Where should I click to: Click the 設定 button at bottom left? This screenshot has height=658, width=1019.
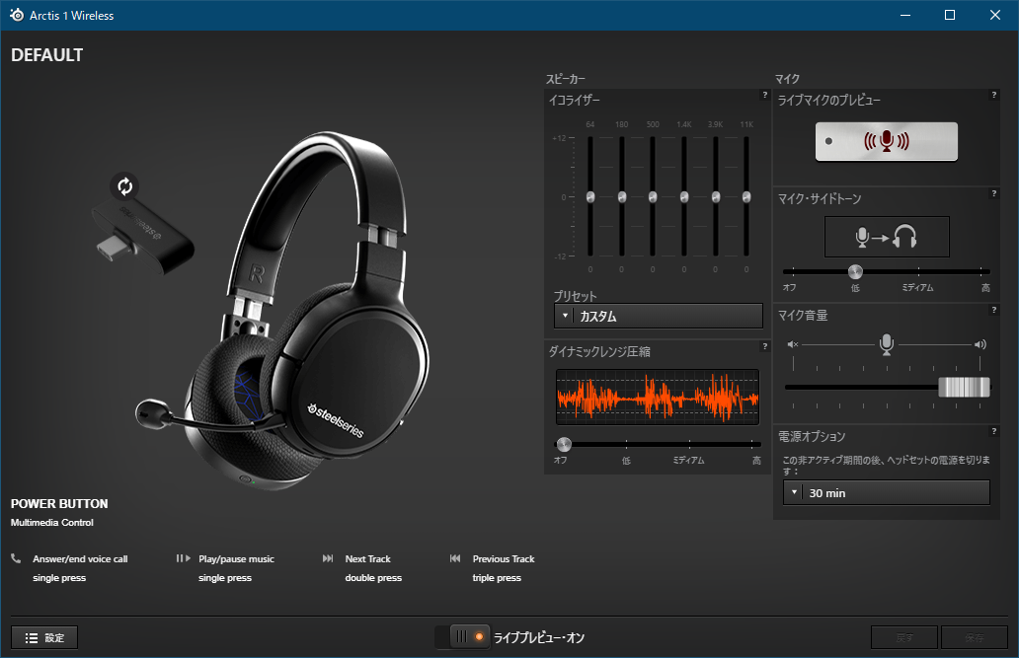(x=44, y=638)
